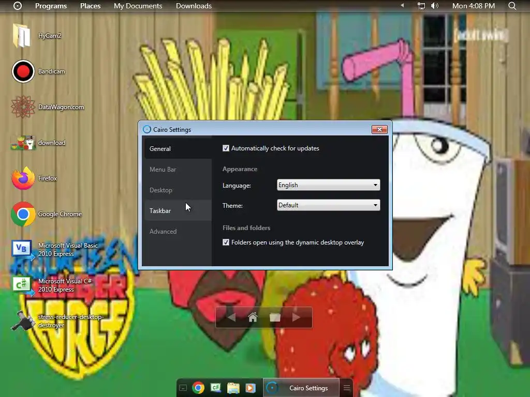Screen dimensions: 530x397
Task: Click the taskbar Cairo menu button icon
Action: [183, 388]
